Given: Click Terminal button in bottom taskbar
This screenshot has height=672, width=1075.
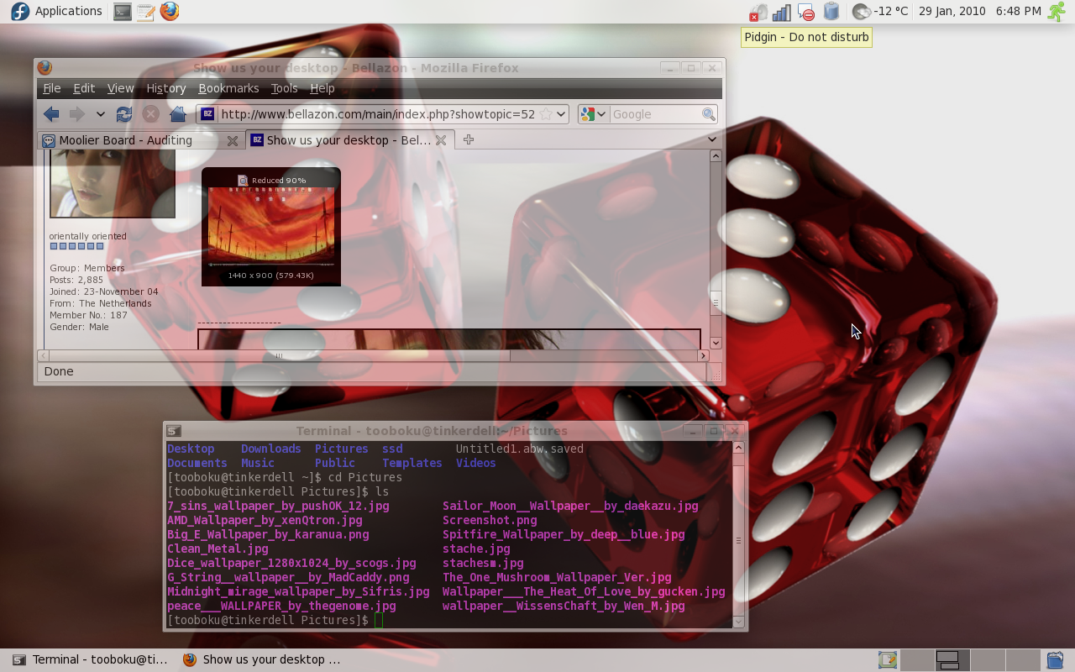Looking at the screenshot, I should 91,659.
